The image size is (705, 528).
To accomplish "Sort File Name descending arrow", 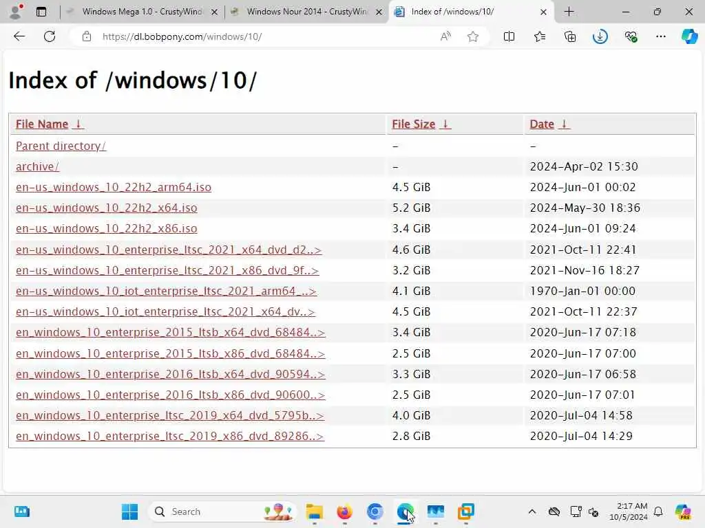I will (78, 124).
